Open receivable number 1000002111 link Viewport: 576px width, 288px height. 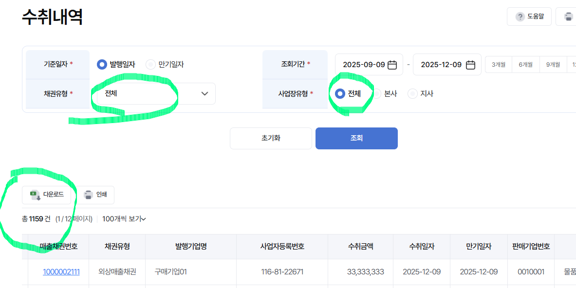(61, 272)
